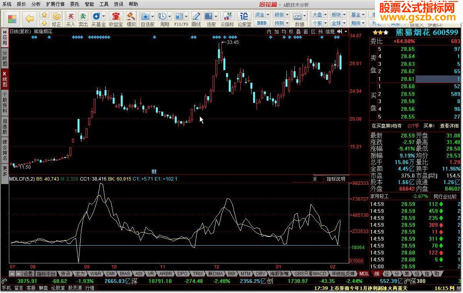Toggle the 窗 window option
The image size is (463, 293).
click(x=306, y=32)
